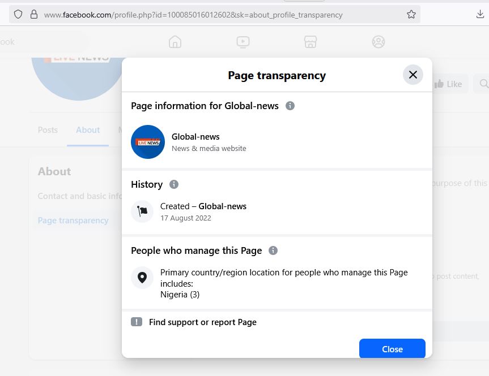Image resolution: width=489 pixels, height=376 pixels.
Task: Open Find support or report Page
Action: [x=203, y=322]
